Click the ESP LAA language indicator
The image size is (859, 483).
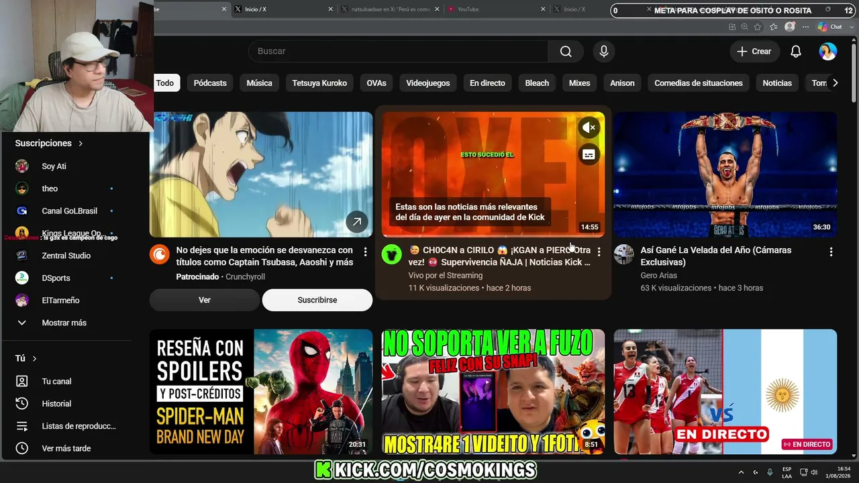point(787,472)
